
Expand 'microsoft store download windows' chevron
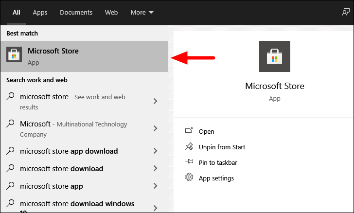pyautogui.click(x=155, y=208)
